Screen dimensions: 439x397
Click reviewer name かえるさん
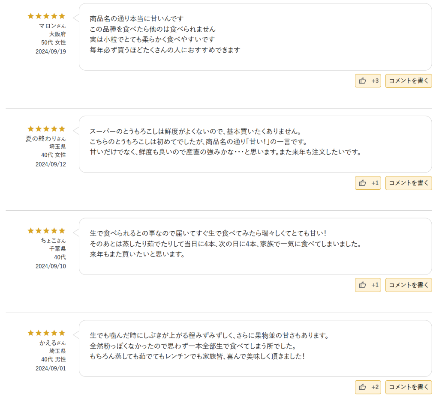coord(53,343)
